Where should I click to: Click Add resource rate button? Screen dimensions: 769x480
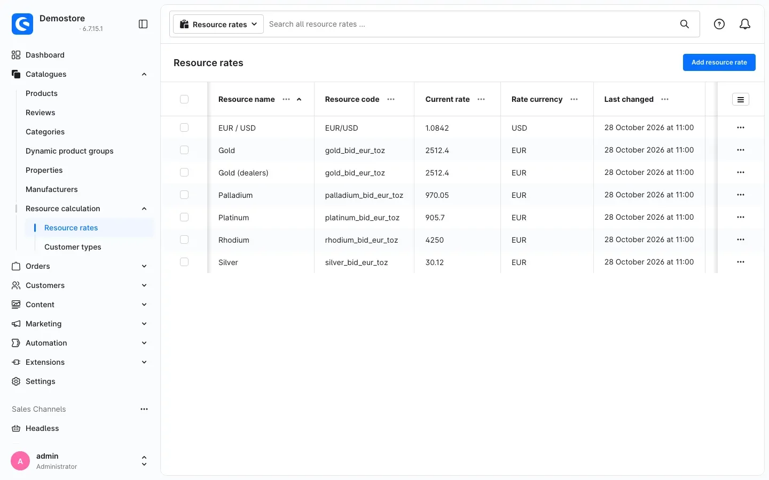click(719, 62)
